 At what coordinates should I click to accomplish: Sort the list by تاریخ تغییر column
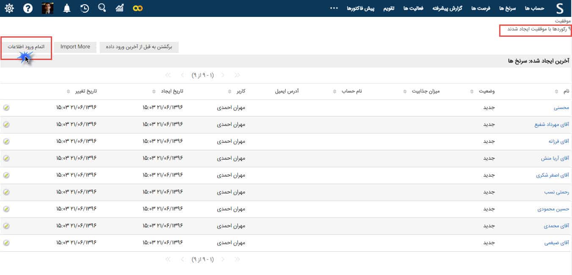86,91
